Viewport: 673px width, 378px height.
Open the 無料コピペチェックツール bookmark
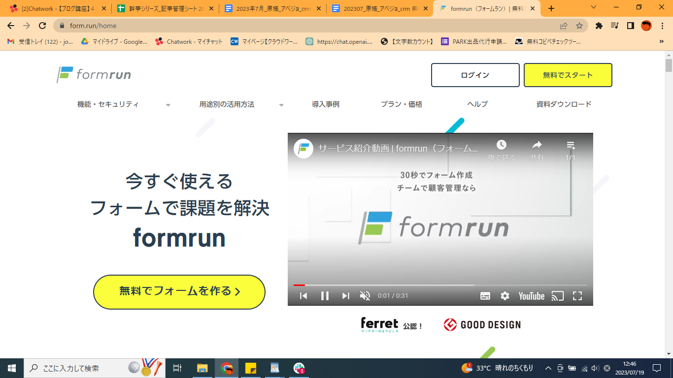pos(548,42)
